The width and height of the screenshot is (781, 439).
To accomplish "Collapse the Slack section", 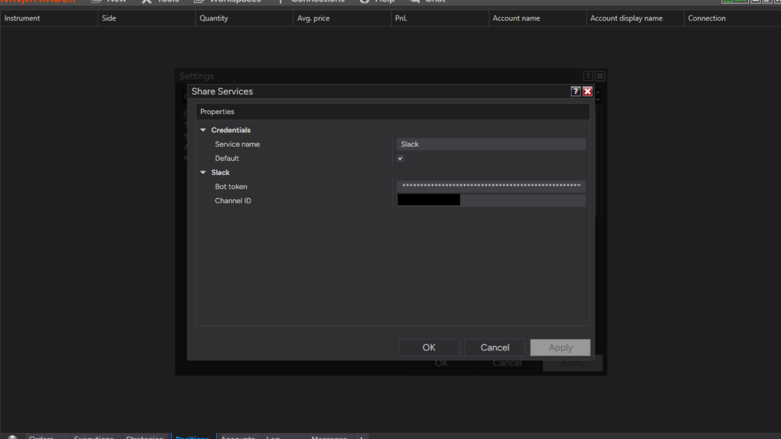I will click(203, 173).
